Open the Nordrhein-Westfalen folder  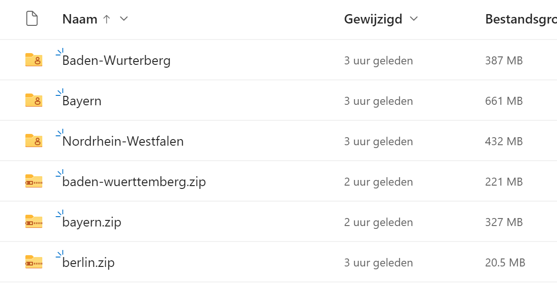(123, 141)
